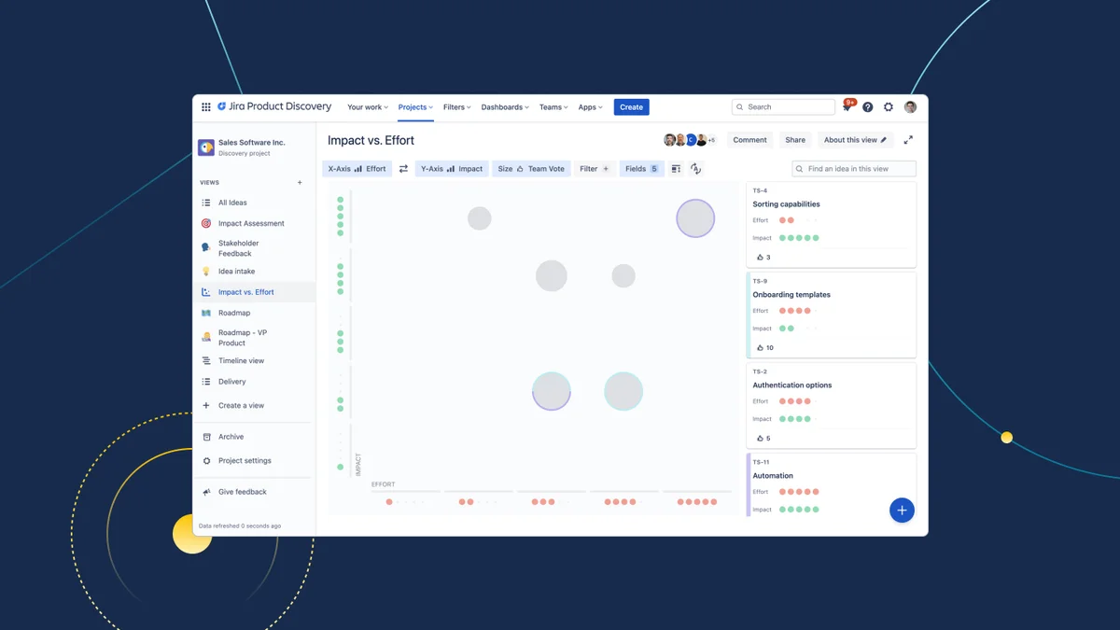Viewport: 1120px width, 630px height.
Task: Open the settings gear icon in the header
Action: [888, 106]
